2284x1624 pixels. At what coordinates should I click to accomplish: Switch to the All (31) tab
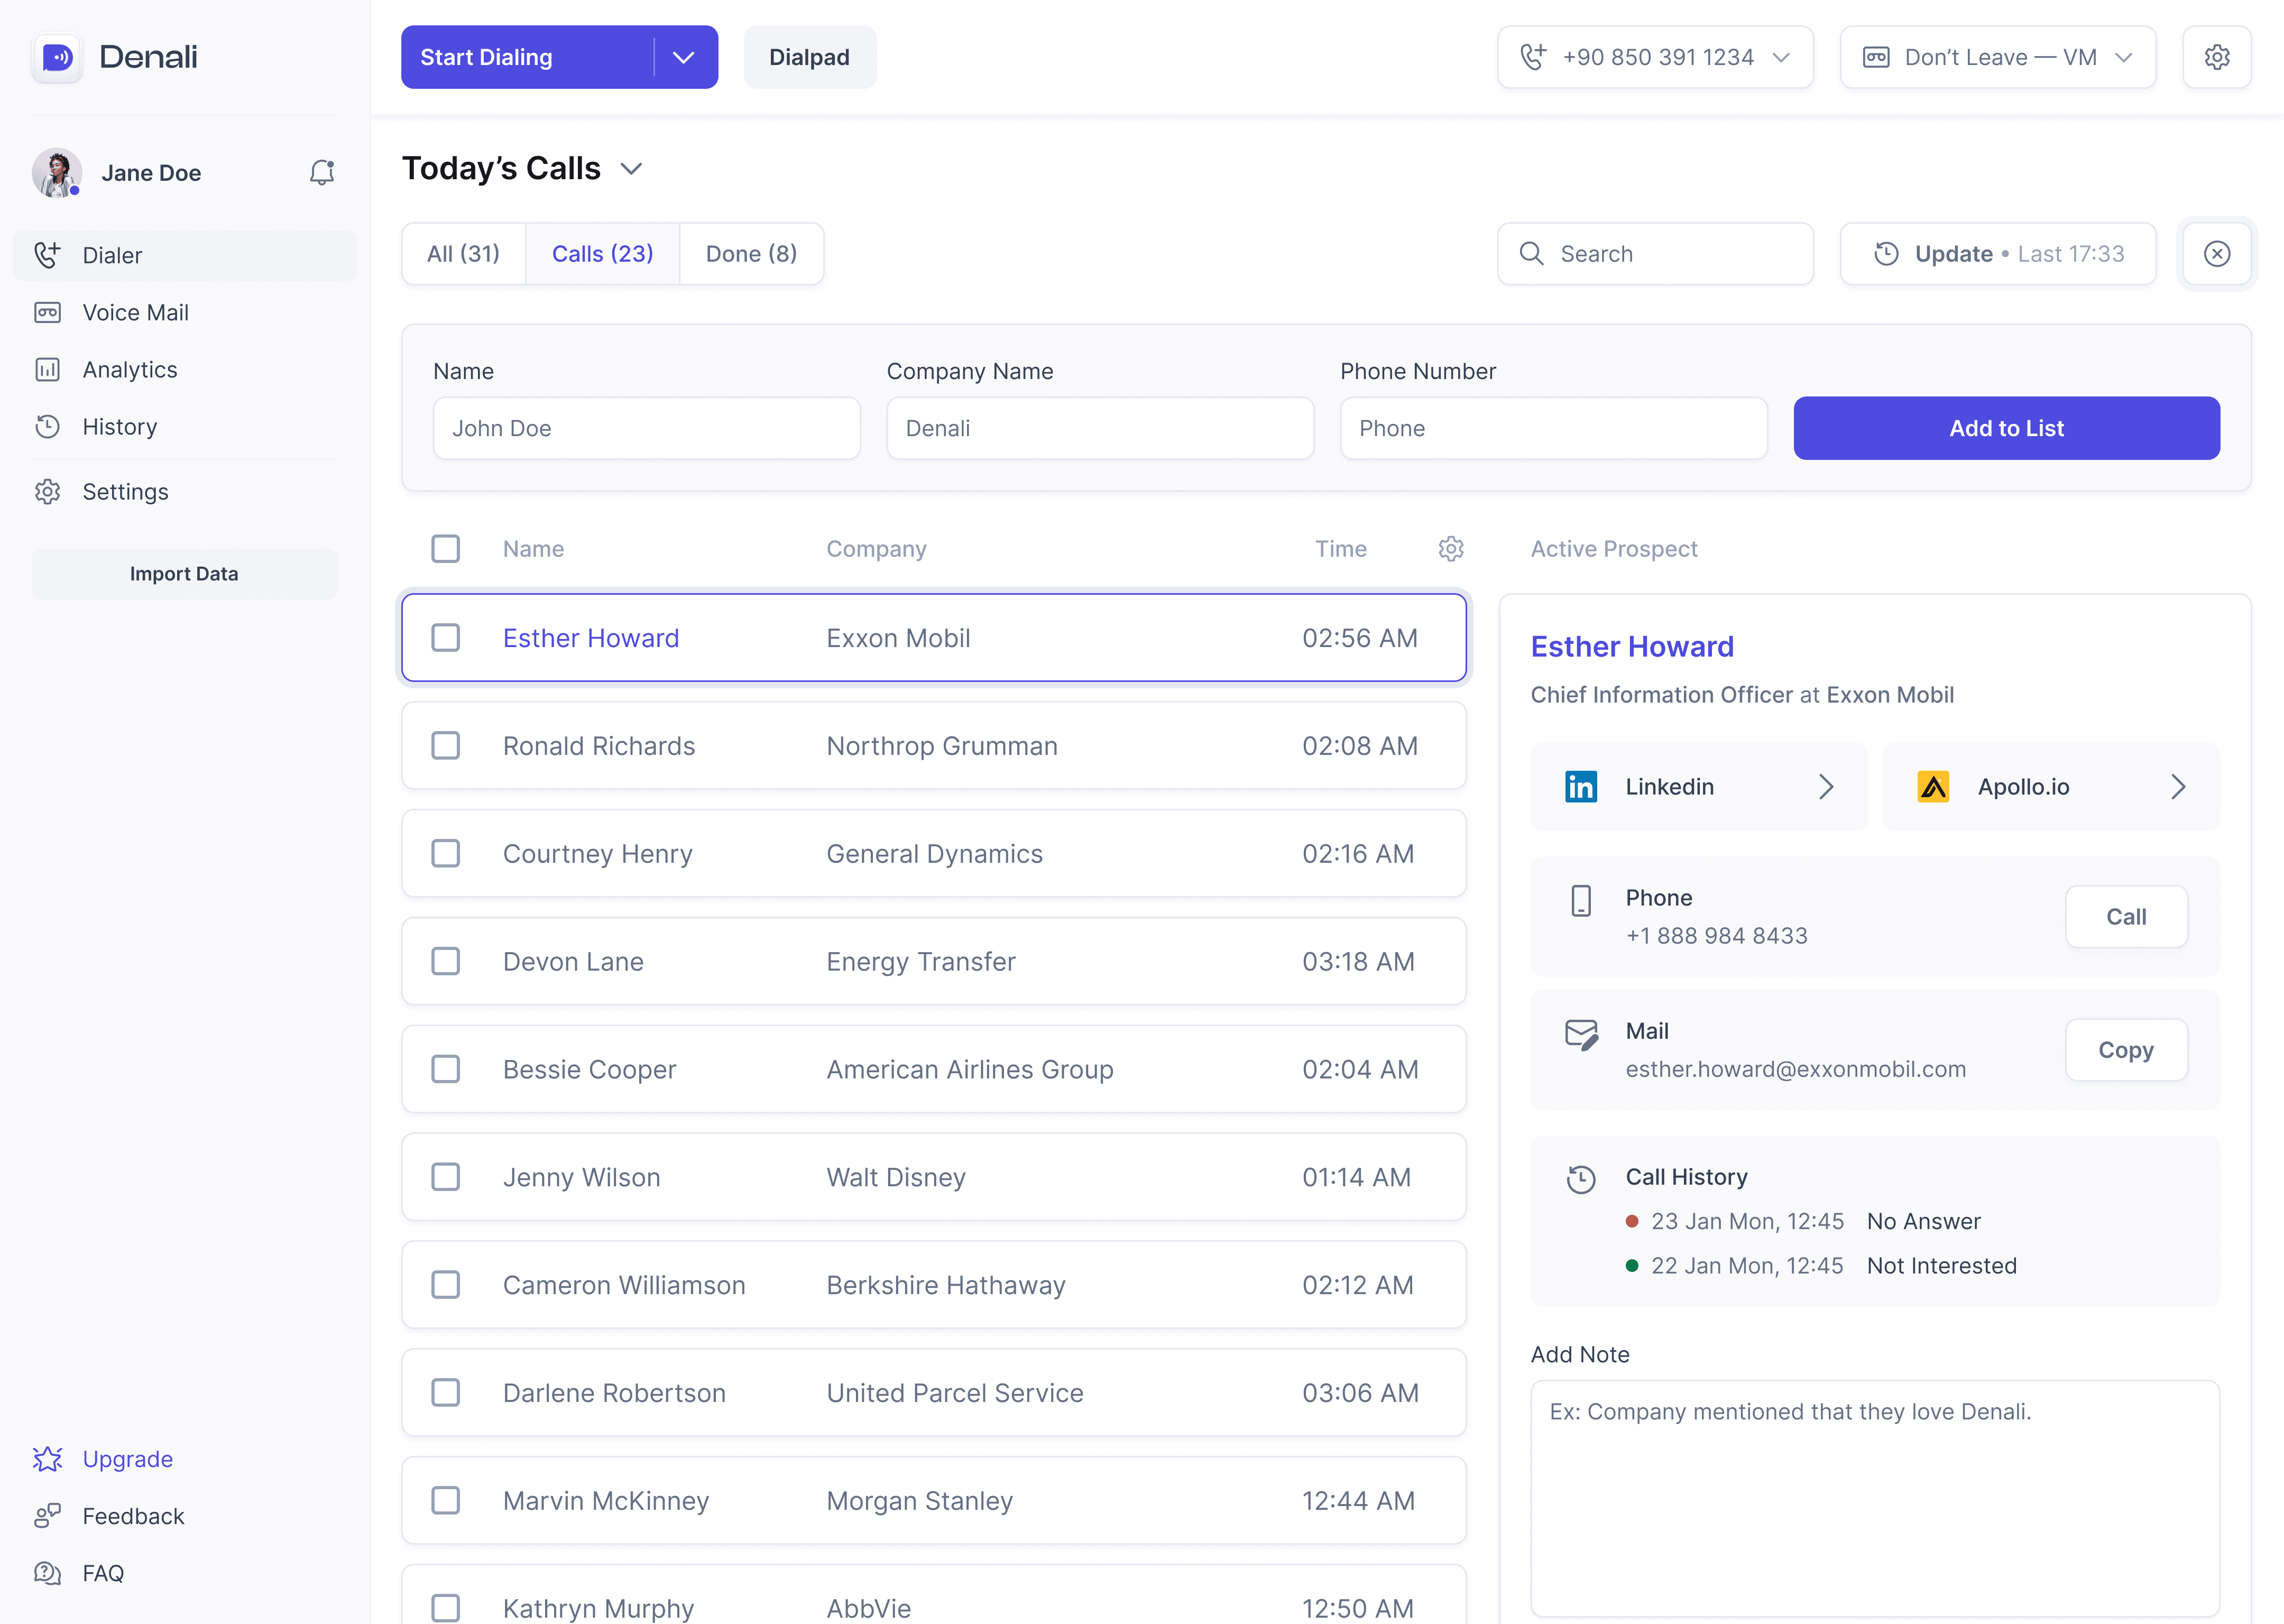[x=463, y=254]
